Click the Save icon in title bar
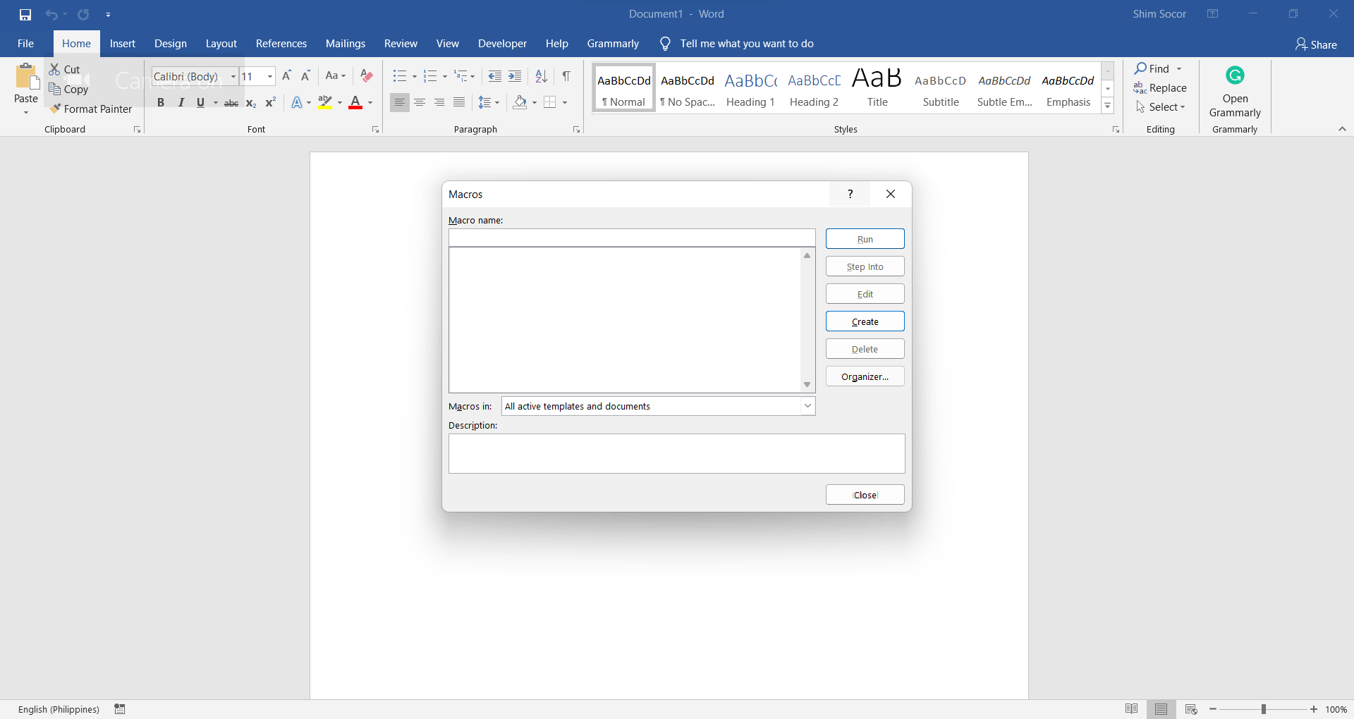Image resolution: width=1354 pixels, height=719 pixels. pos(25,14)
